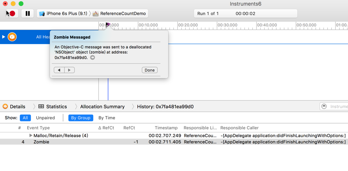Open Statistics in the breadcrumb bar

click(x=53, y=107)
